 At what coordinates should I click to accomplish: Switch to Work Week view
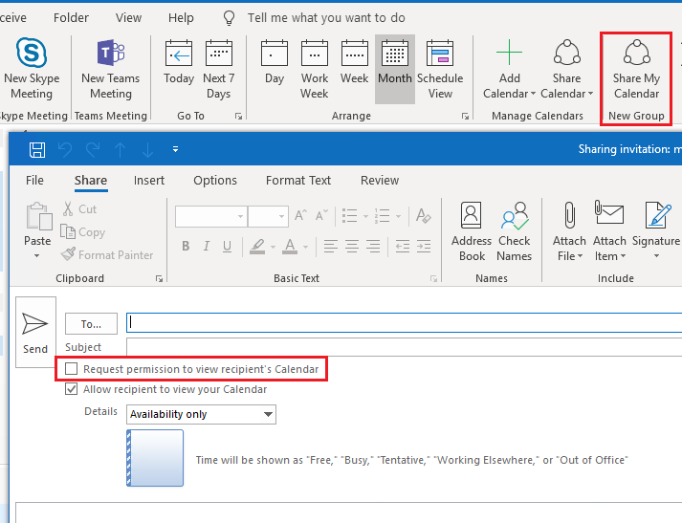pyautogui.click(x=315, y=70)
